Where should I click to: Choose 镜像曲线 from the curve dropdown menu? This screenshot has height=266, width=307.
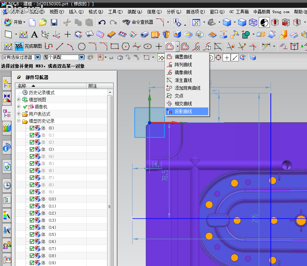coord(187,73)
